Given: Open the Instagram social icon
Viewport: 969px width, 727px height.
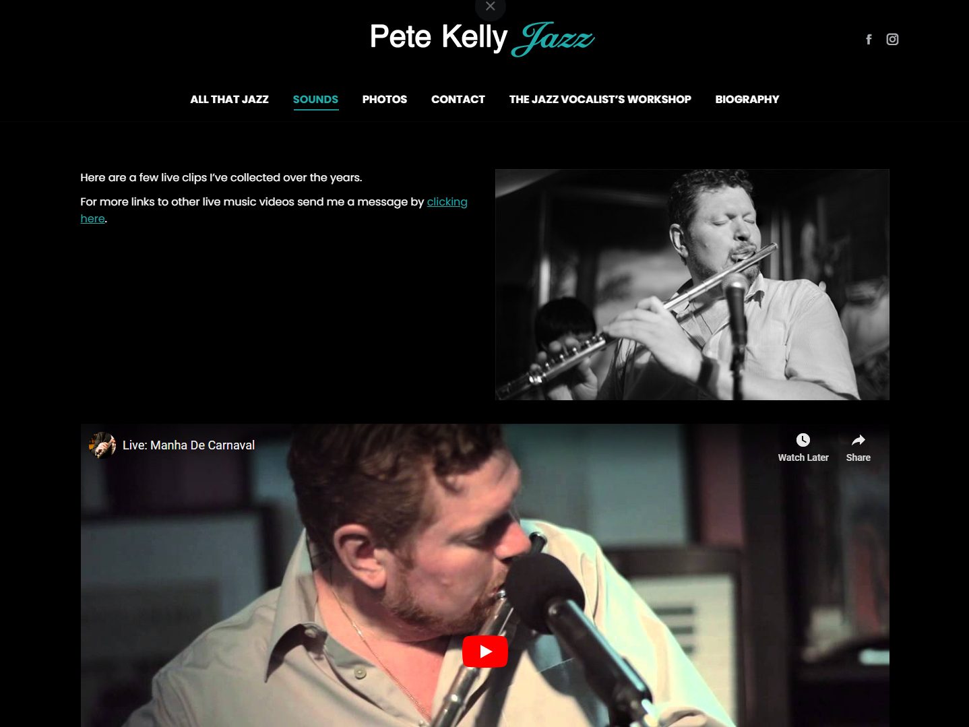Looking at the screenshot, I should tap(892, 39).
